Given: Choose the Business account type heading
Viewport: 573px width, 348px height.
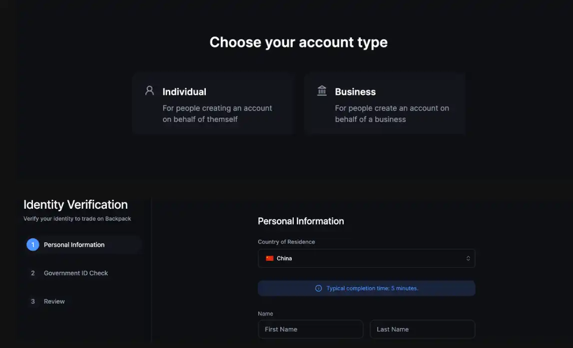Looking at the screenshot, I should coord(355,92).
